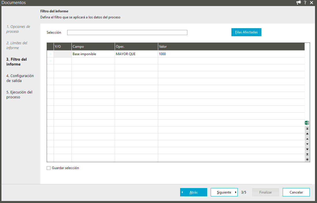This screenshot has width=317, height=203.
Task: Move up one page in grid
Action: click(307, 134)
